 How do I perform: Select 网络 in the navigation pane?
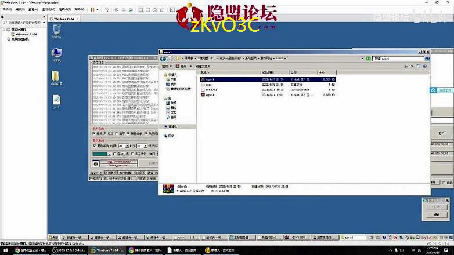[168, 136]
